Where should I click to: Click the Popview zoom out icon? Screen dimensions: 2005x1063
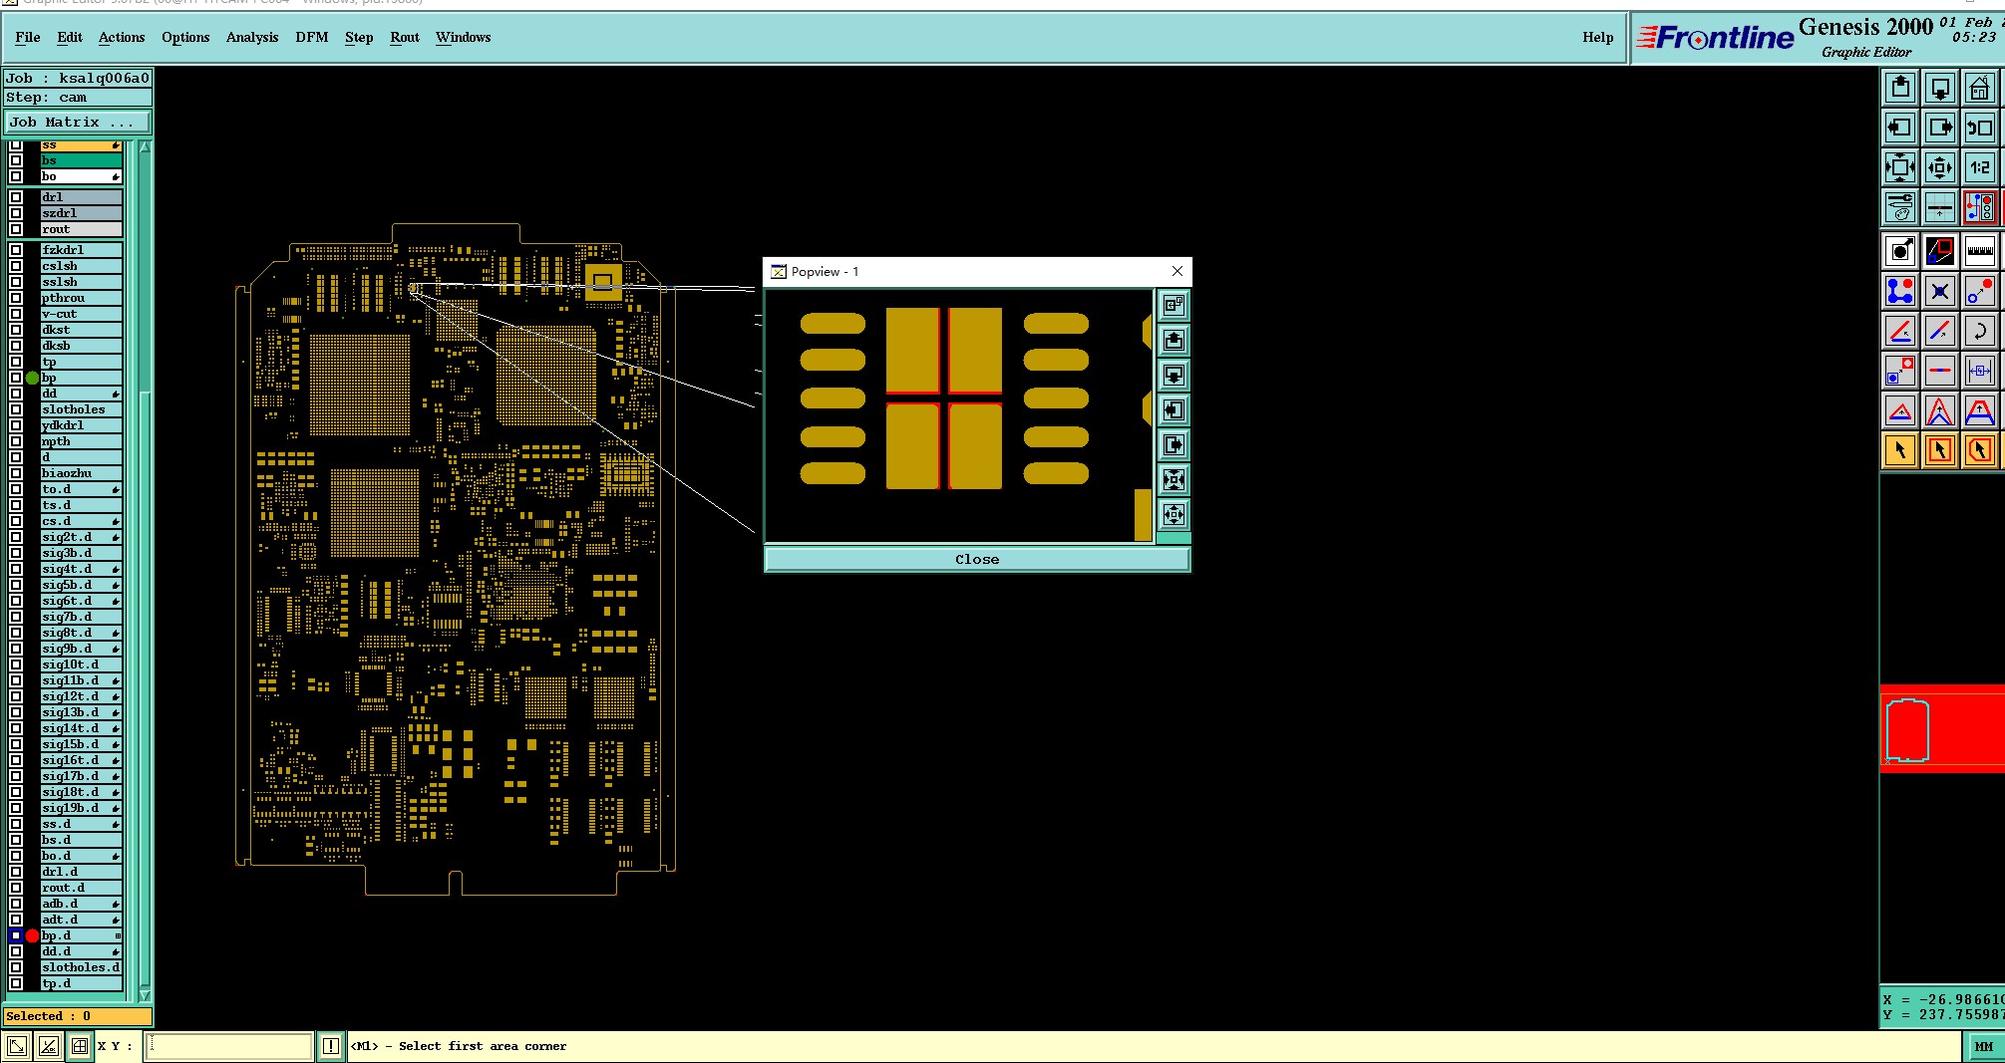(x=1173, y=514)
